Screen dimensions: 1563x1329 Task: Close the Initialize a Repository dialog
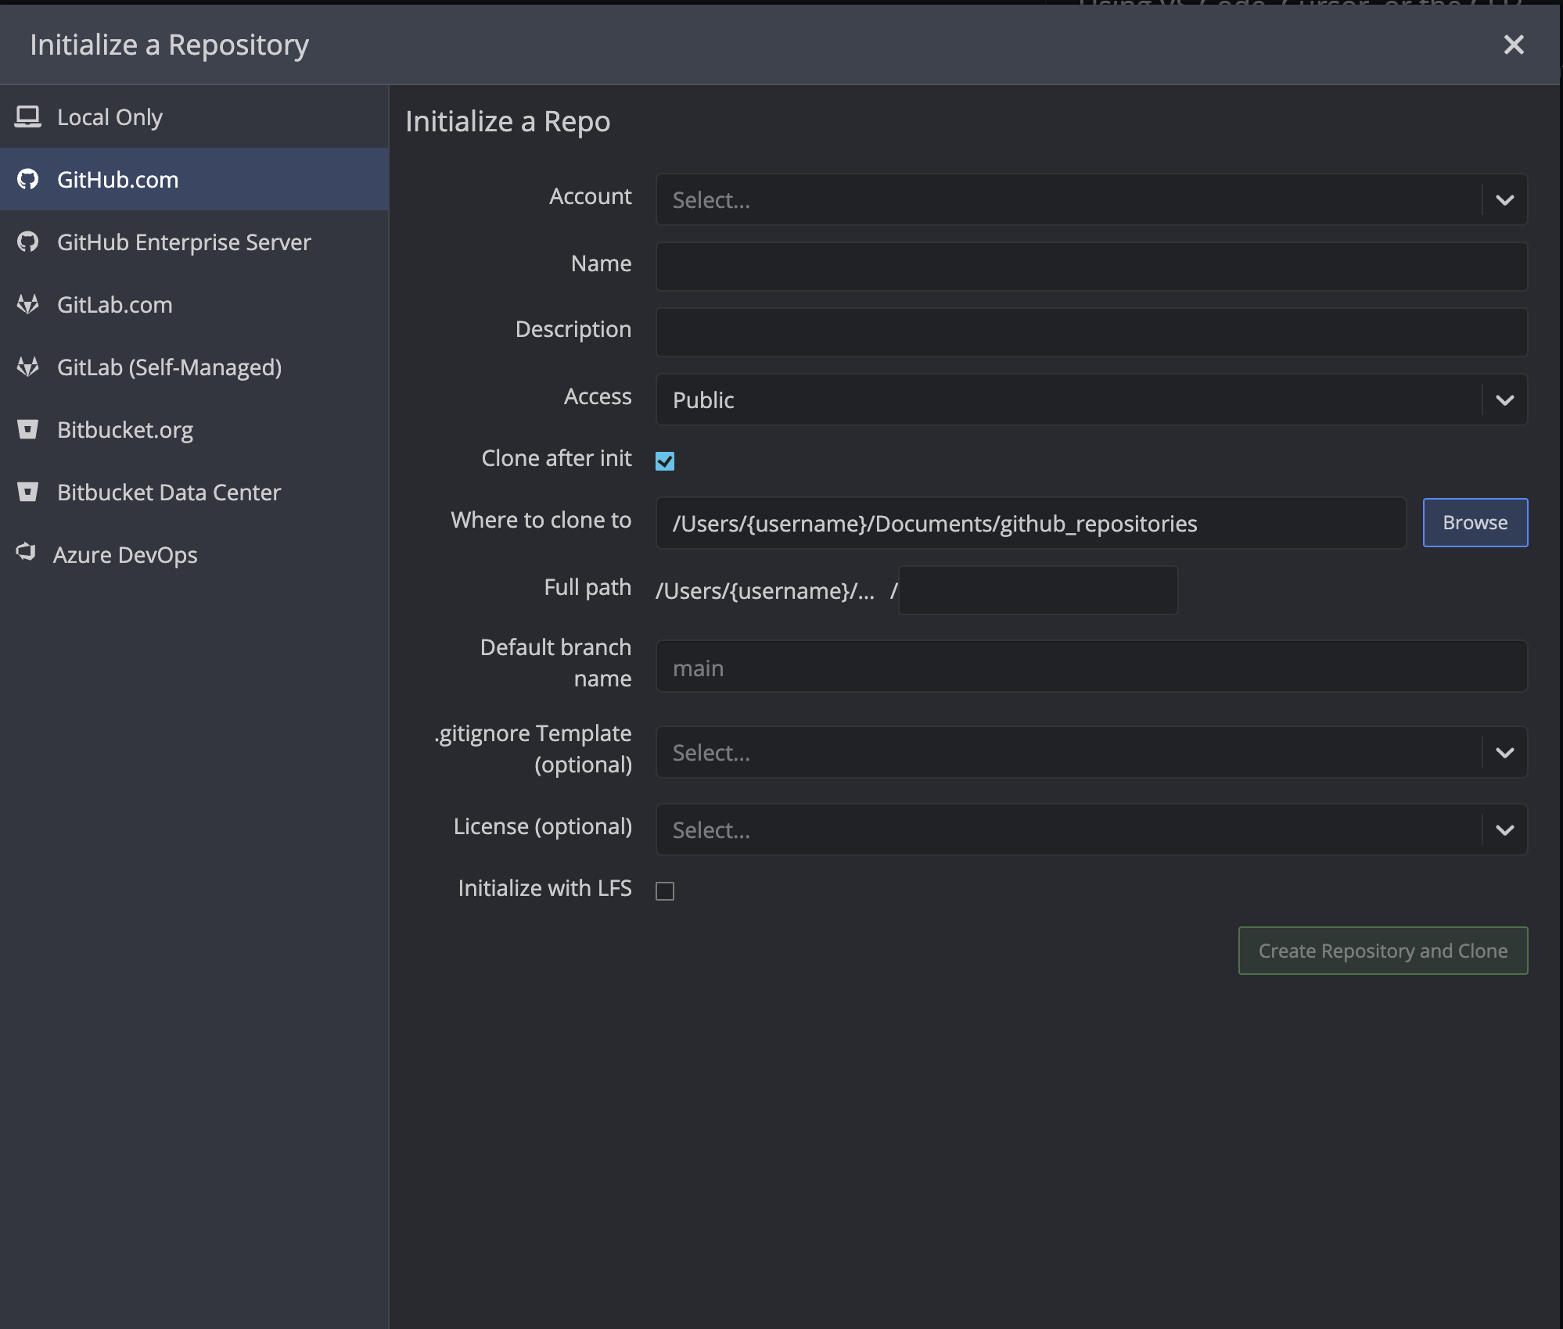click(x=1514, y=45)
